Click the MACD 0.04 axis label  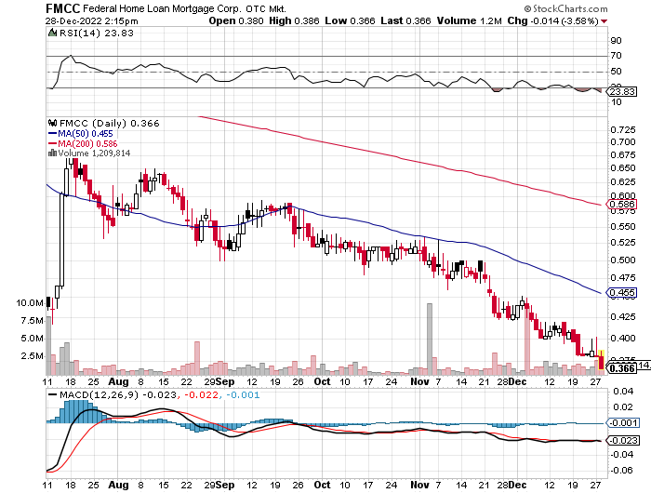pos(623,392)
